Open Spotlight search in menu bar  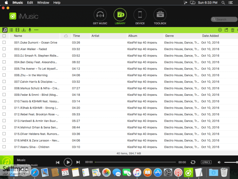pyautogui.click(x=223, y=3)
